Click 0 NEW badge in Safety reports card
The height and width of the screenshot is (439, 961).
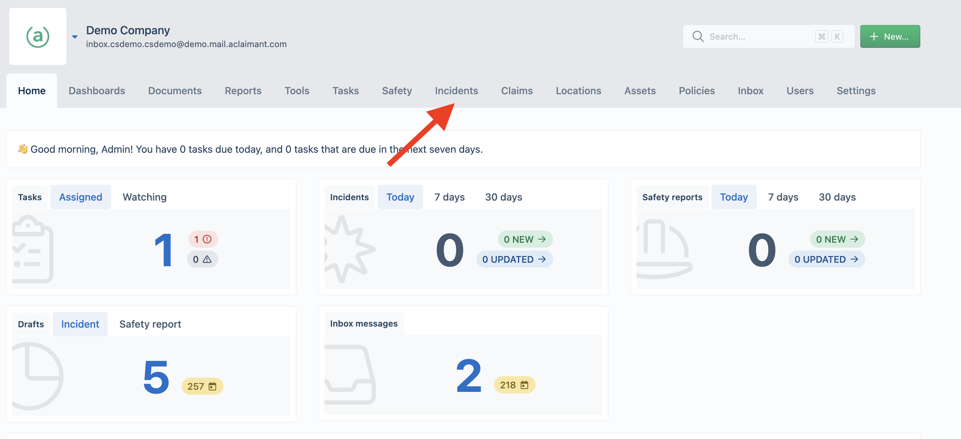point(837,239)
